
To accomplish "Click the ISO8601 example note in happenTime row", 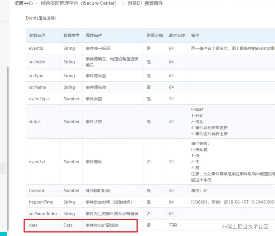I will pos(233,202).
